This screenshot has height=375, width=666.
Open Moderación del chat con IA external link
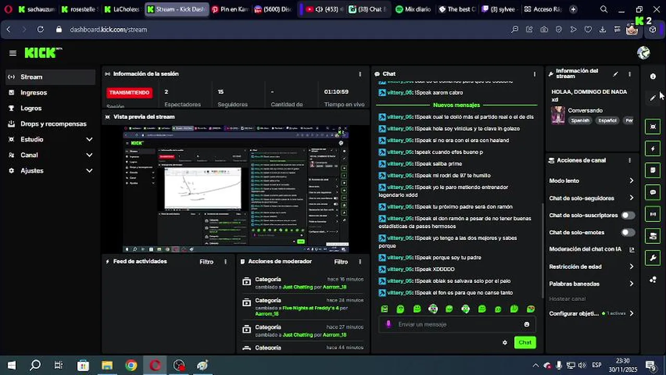click(632, 249)
